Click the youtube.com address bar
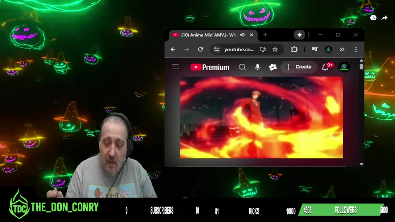This screenshot has height=222, width=395. coord(239,49)
